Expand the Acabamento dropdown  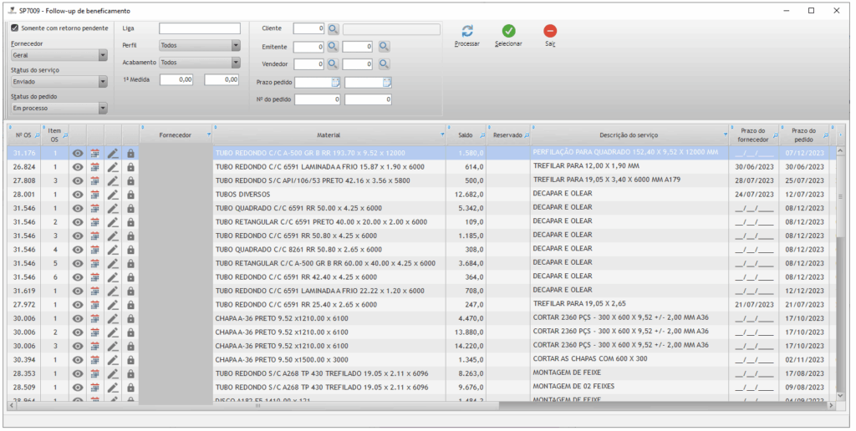(x=236, y=63)
